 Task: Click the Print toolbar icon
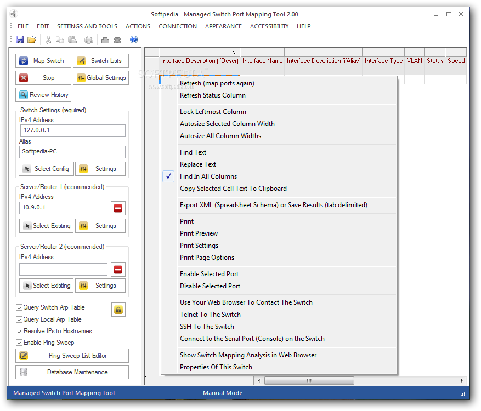click(x=89, y=39)
